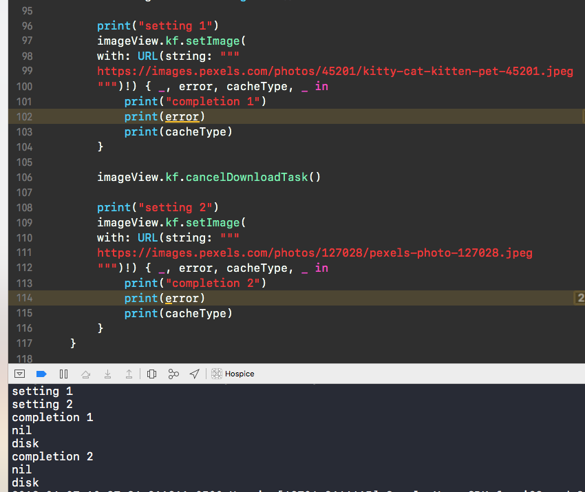Click first 'nil' console output line
The width and height of the screenshot is (585, 492).
(x=21, y=431)
